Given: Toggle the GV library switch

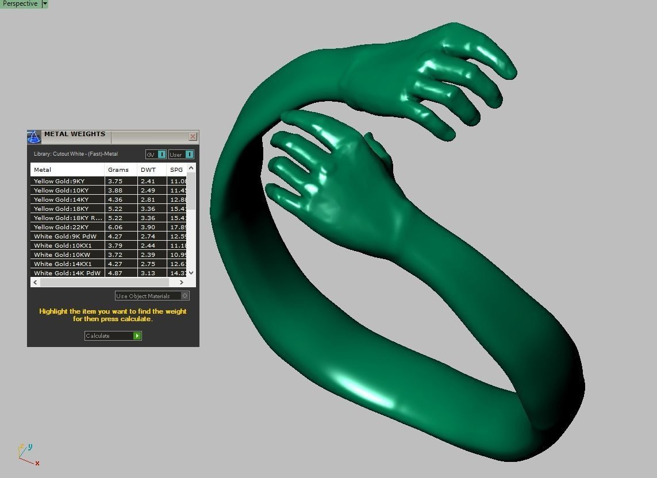Looking at the screenshot, I should pos(156,155).
